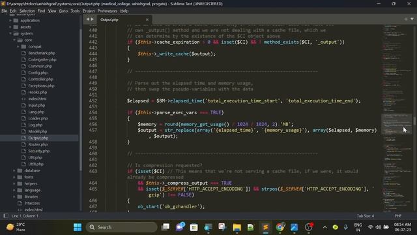Open Common.php in sidebar

(40, 66)
